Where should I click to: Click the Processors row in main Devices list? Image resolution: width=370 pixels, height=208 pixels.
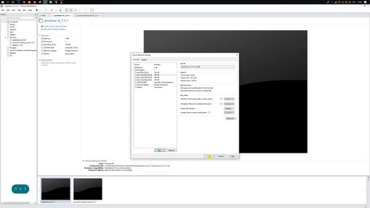(60, 42)
